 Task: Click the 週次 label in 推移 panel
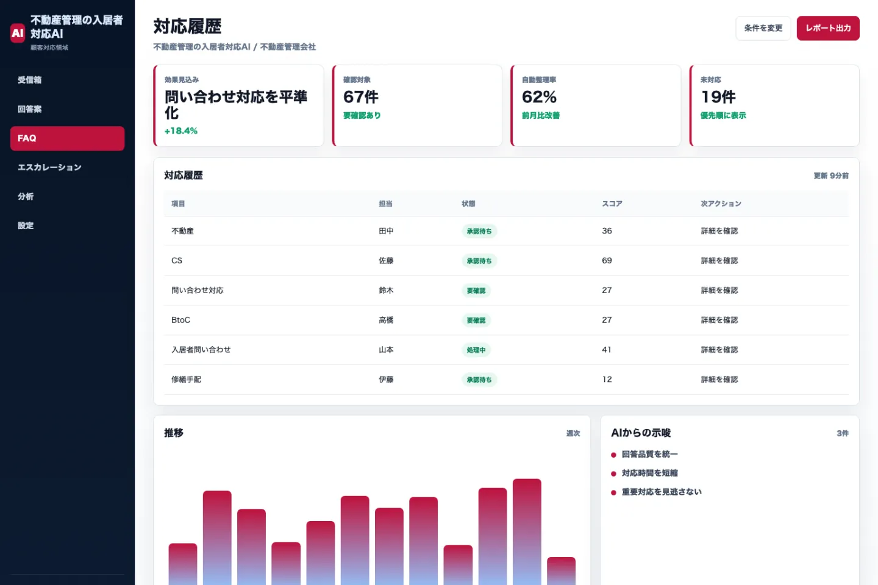(x=573, y=433)
